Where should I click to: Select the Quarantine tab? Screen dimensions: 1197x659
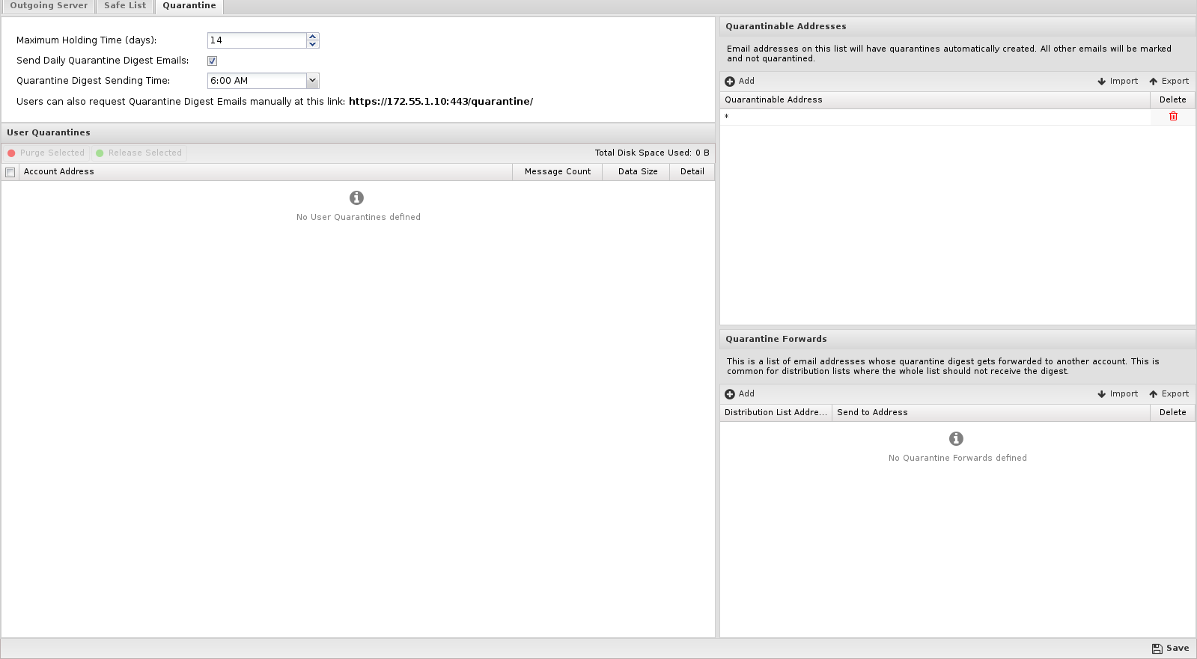tap(189, 6)
